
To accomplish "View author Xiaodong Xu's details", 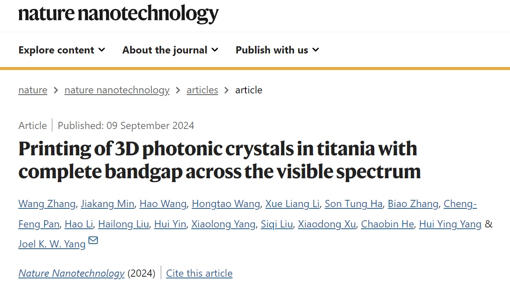I will [x=327, y=224].
